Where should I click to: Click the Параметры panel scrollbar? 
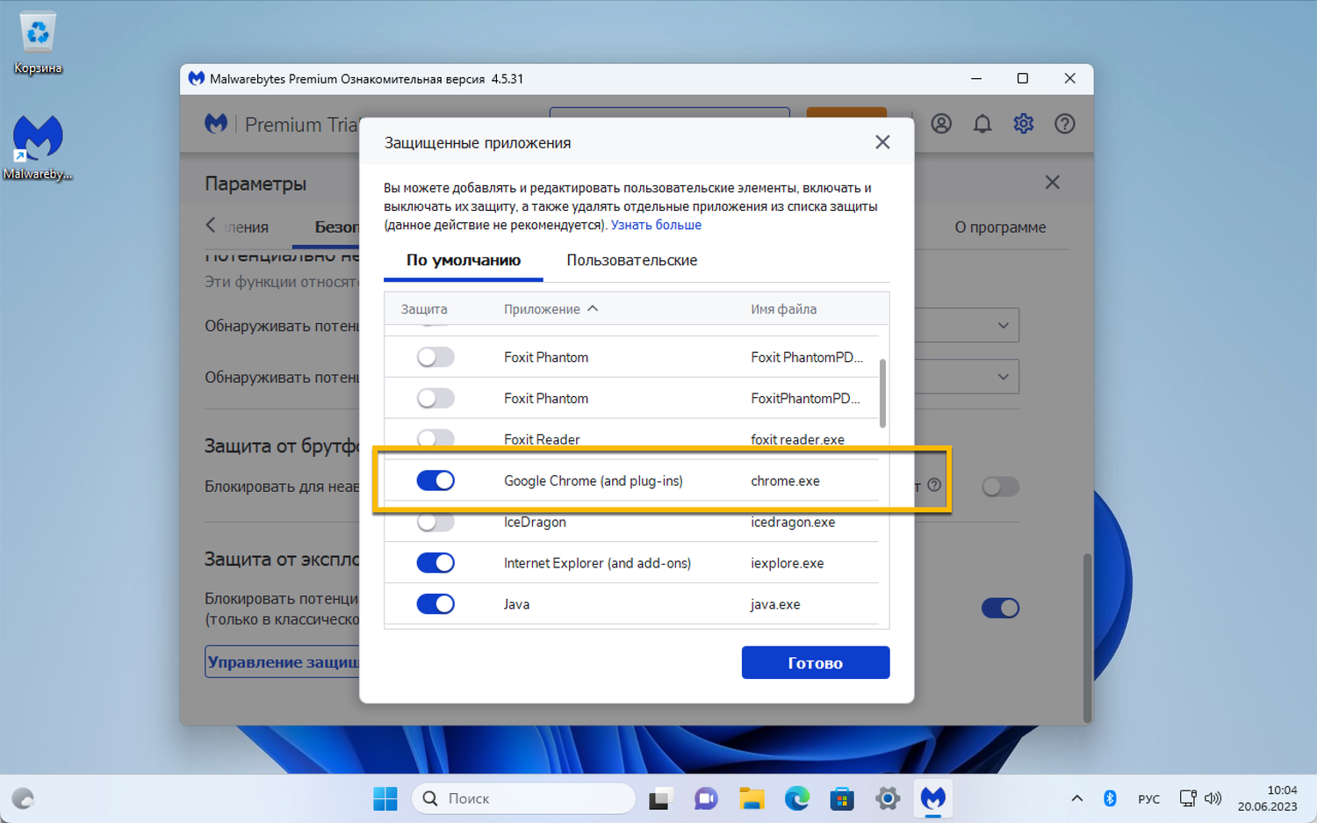pyautogui.click(x=1087, y=637)
